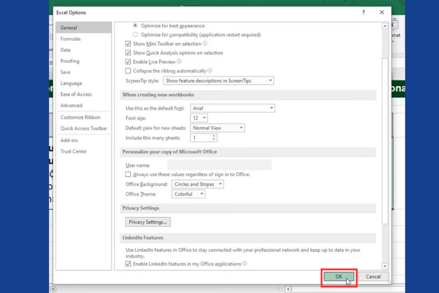
Task: Click the Privacy Settings... button
Action: point(148,222)
